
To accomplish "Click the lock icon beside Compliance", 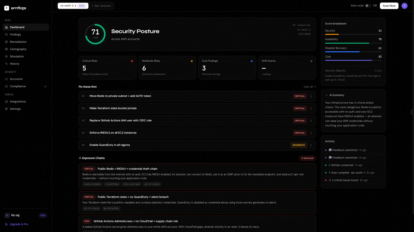I will (x=45, y=86).
